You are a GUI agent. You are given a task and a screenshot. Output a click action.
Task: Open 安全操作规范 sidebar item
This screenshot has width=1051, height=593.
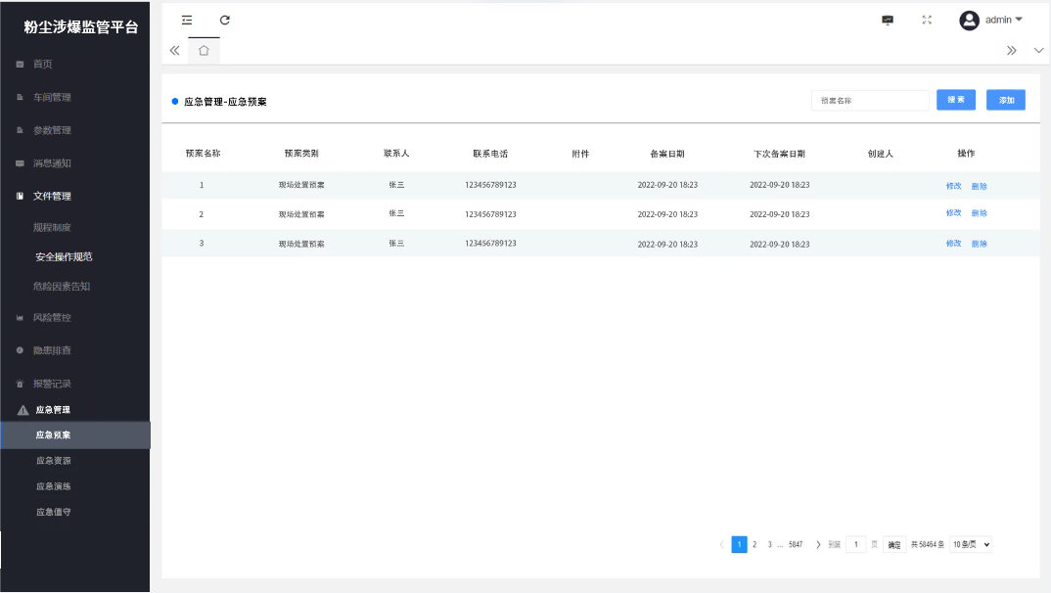coord(64,256)
